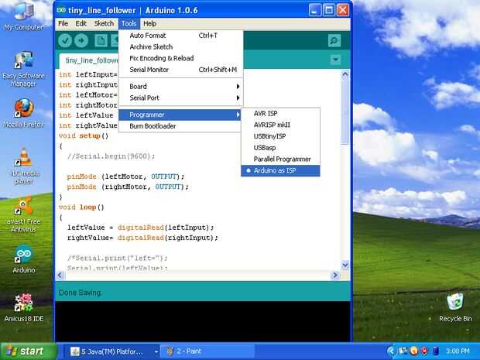Click the Windows start button
Screen dimensions: 480x360
point(29,351)
